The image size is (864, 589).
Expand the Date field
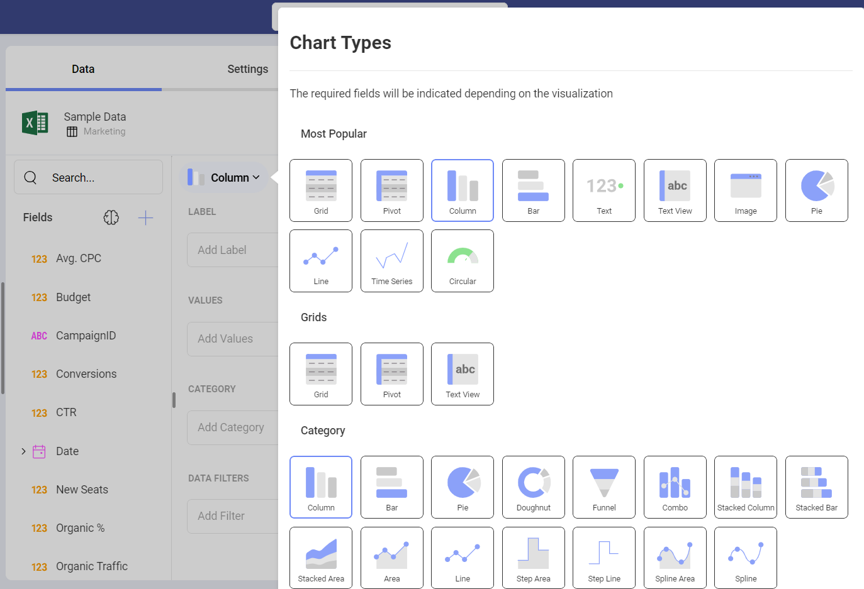click(23, 451)
